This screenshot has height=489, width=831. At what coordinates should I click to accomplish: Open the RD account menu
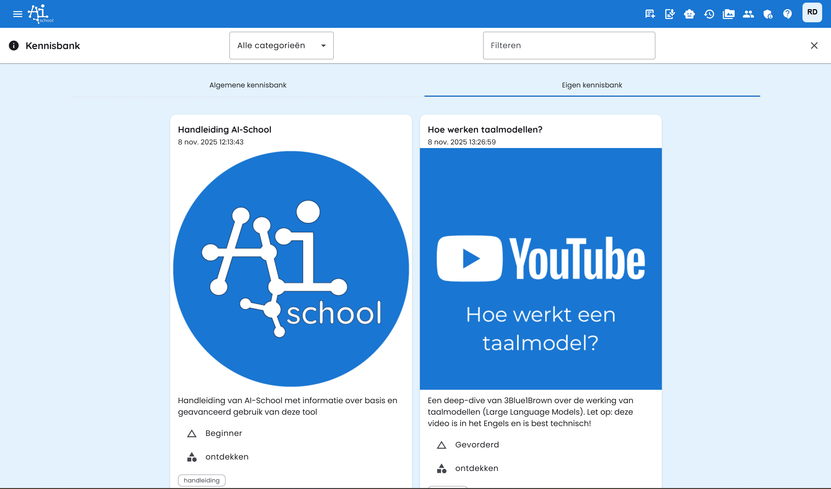click(x=812, y=12)
